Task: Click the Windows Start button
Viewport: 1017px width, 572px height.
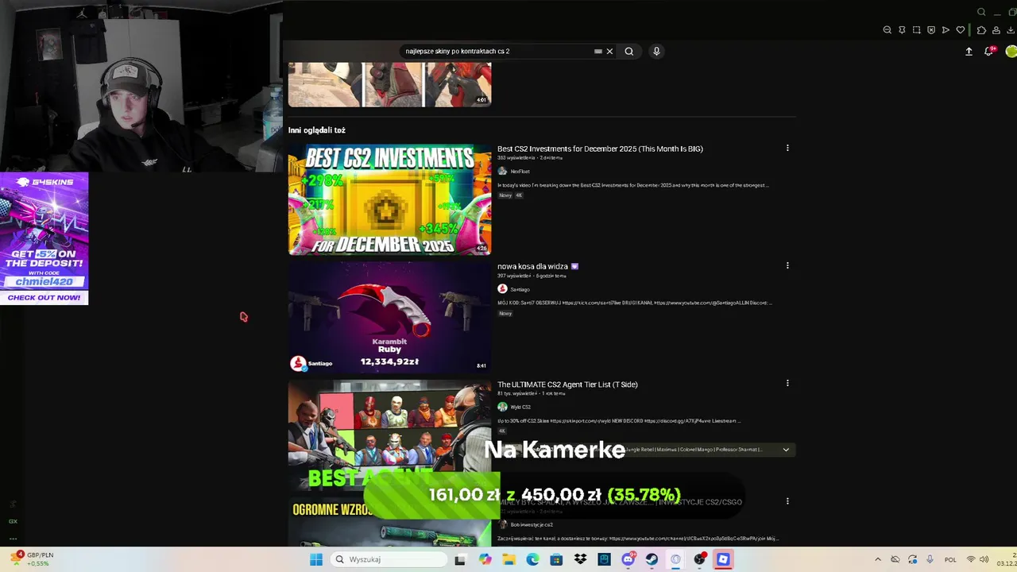Action: point(315,559)
